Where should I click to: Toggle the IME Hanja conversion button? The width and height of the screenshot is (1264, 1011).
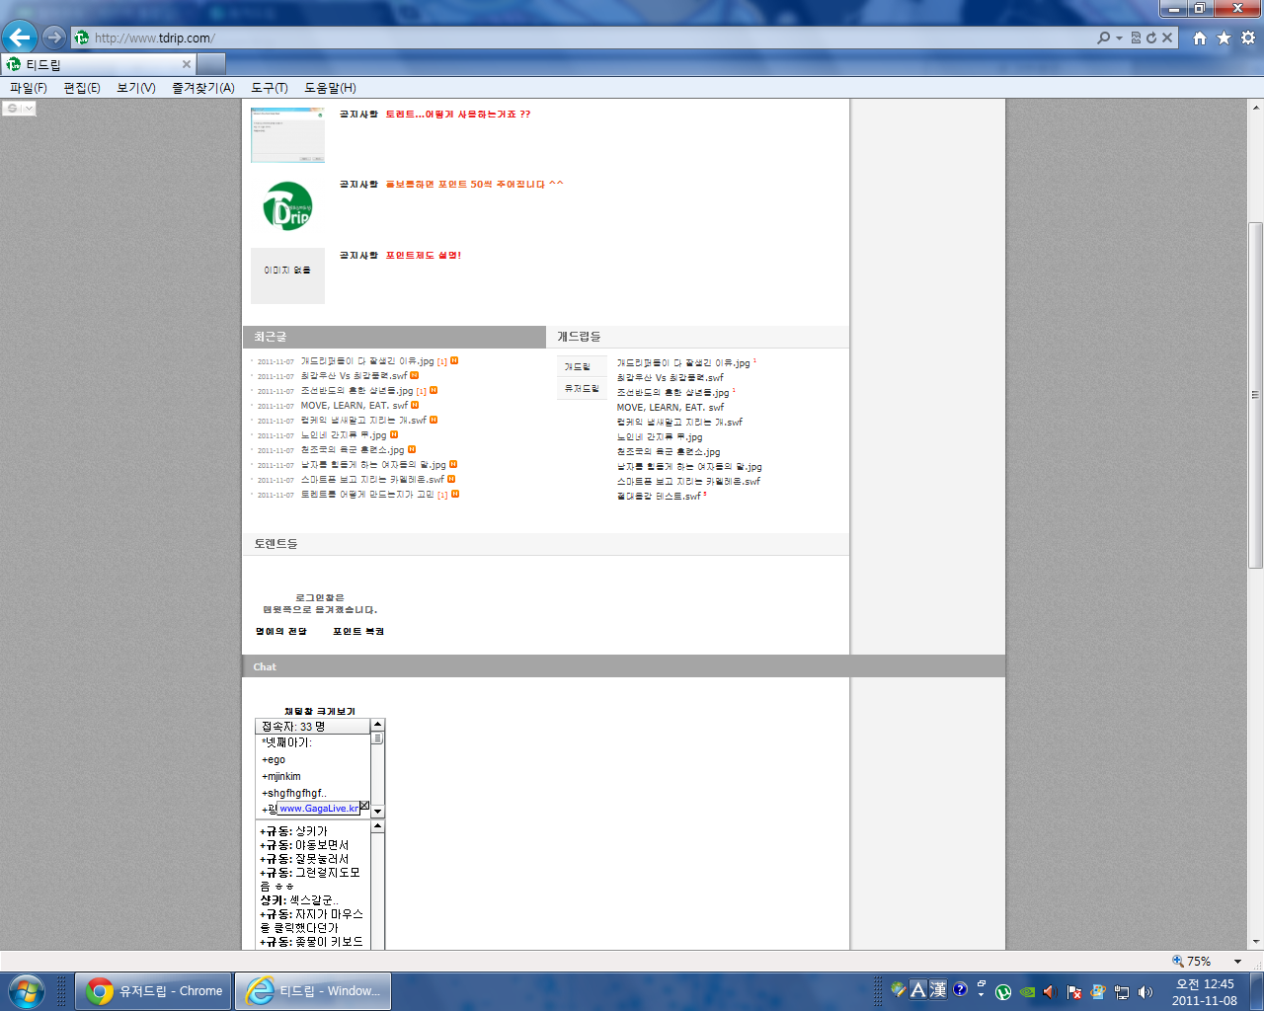click(x=938, y=989)
